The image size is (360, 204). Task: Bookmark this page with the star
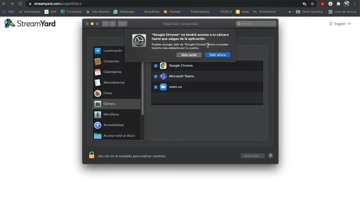(312, 4)
